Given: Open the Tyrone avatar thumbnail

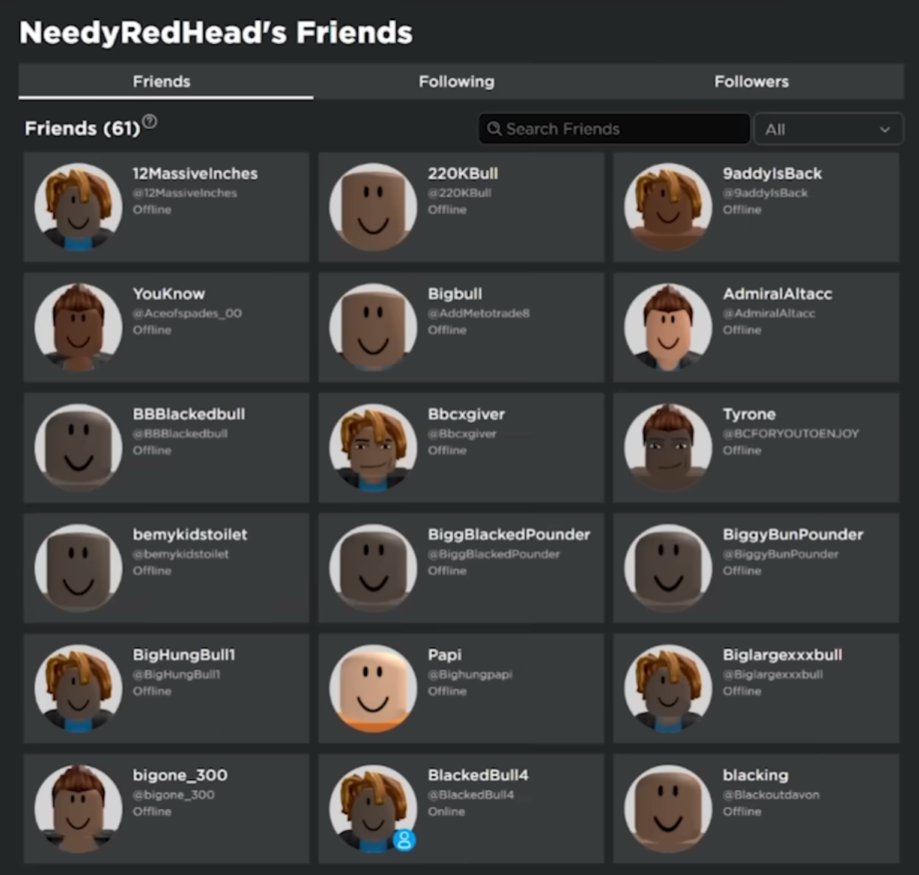Looking at the screenshot, I should tap(668, 448).
